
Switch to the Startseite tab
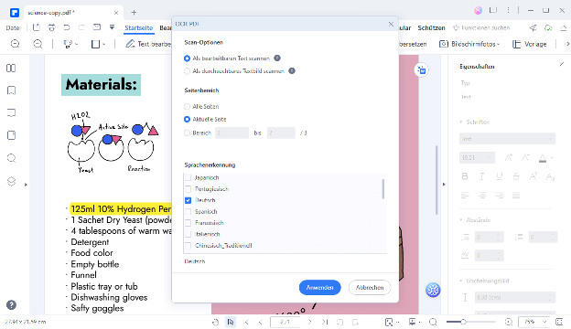[x=138, y=28]
